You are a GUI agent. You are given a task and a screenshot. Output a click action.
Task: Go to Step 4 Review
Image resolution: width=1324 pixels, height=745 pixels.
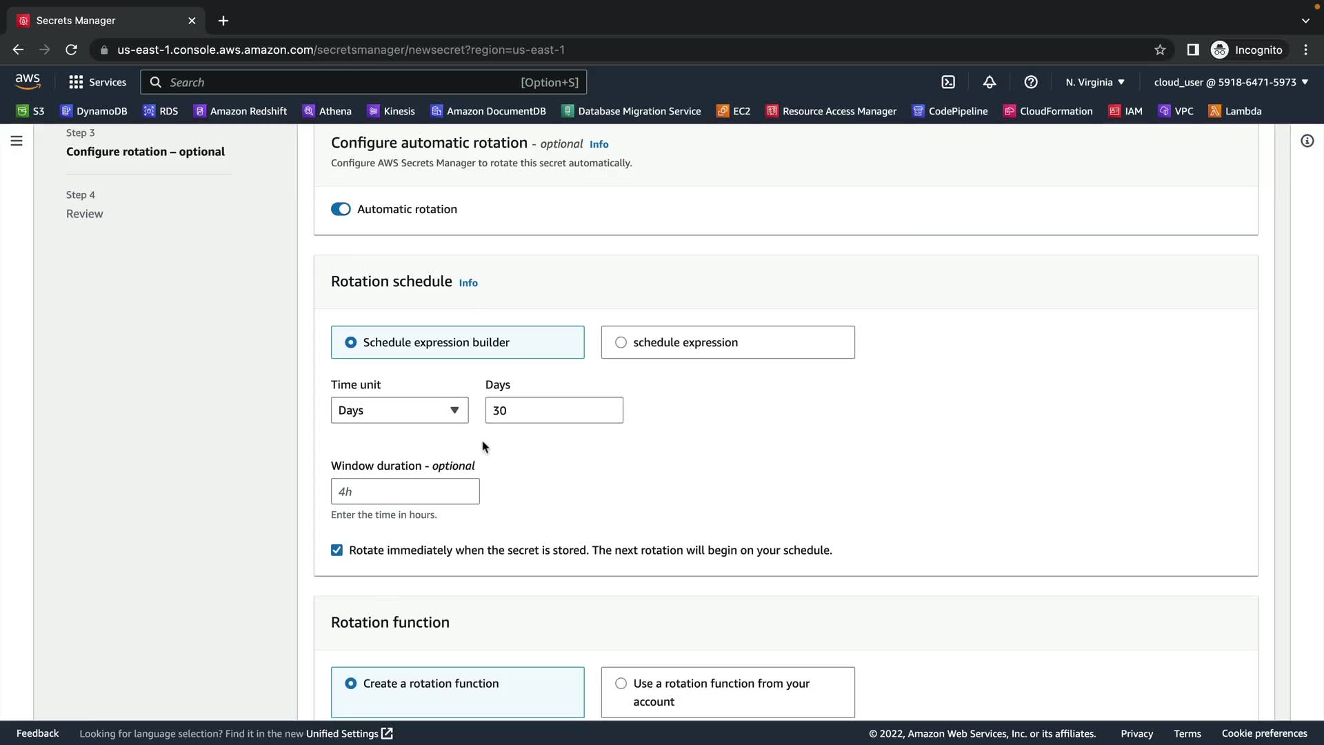[x=84, y=214]
